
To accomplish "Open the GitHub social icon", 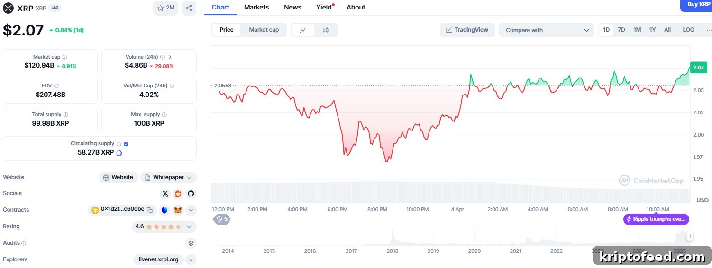I will point(191,194).
